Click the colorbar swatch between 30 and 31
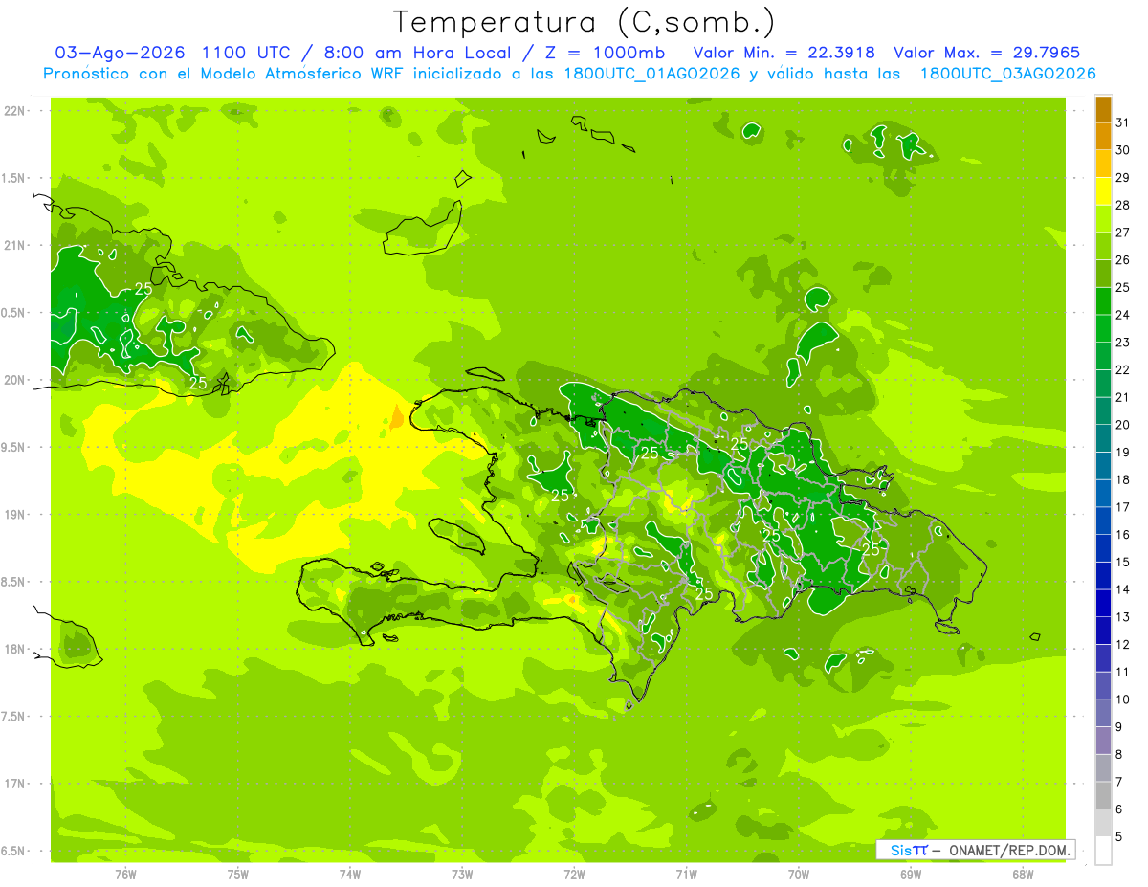 1103,136
